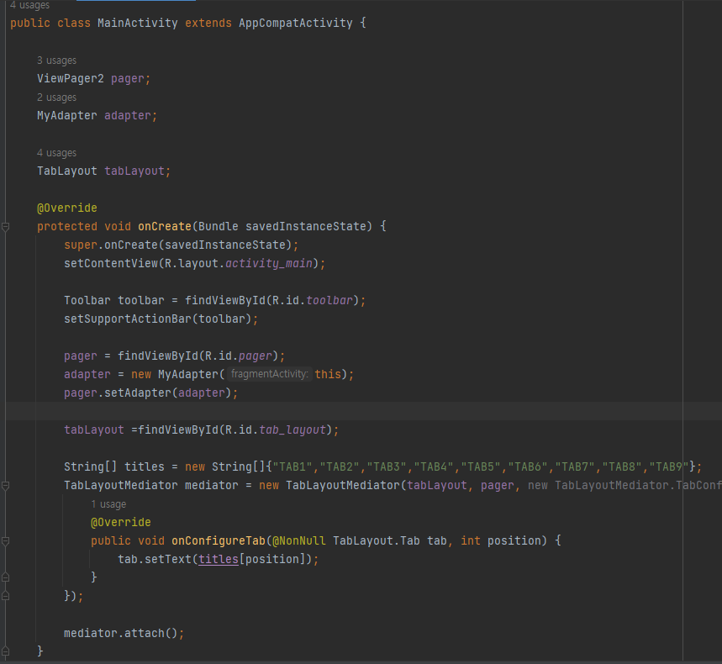Click the "TAB7" string literal
The height and width of the screenshot is (664, 722).
click(575, 467)
